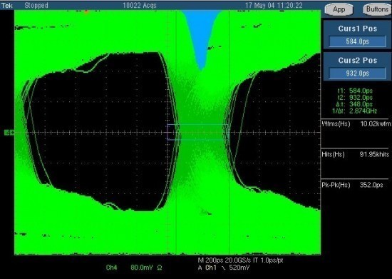
Task: Click the A Ch1 520mV trigger readout
Action: [224, 268]
